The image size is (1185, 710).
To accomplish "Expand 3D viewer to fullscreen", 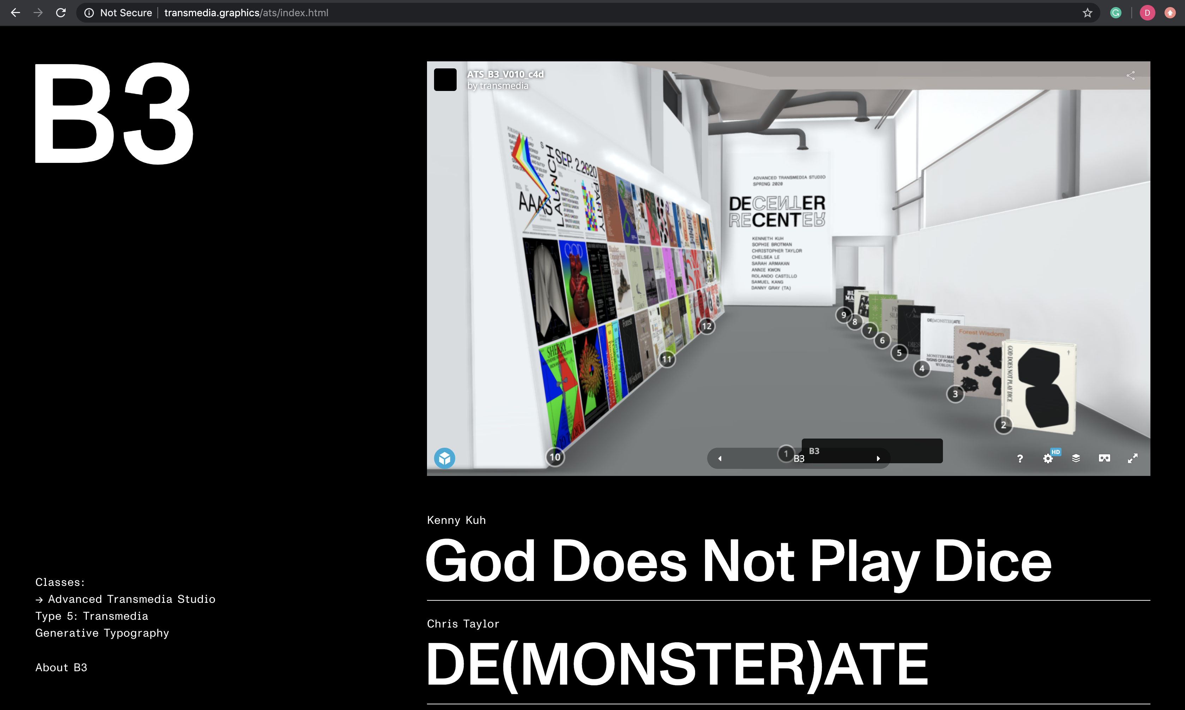I will tap(1132, 458).
